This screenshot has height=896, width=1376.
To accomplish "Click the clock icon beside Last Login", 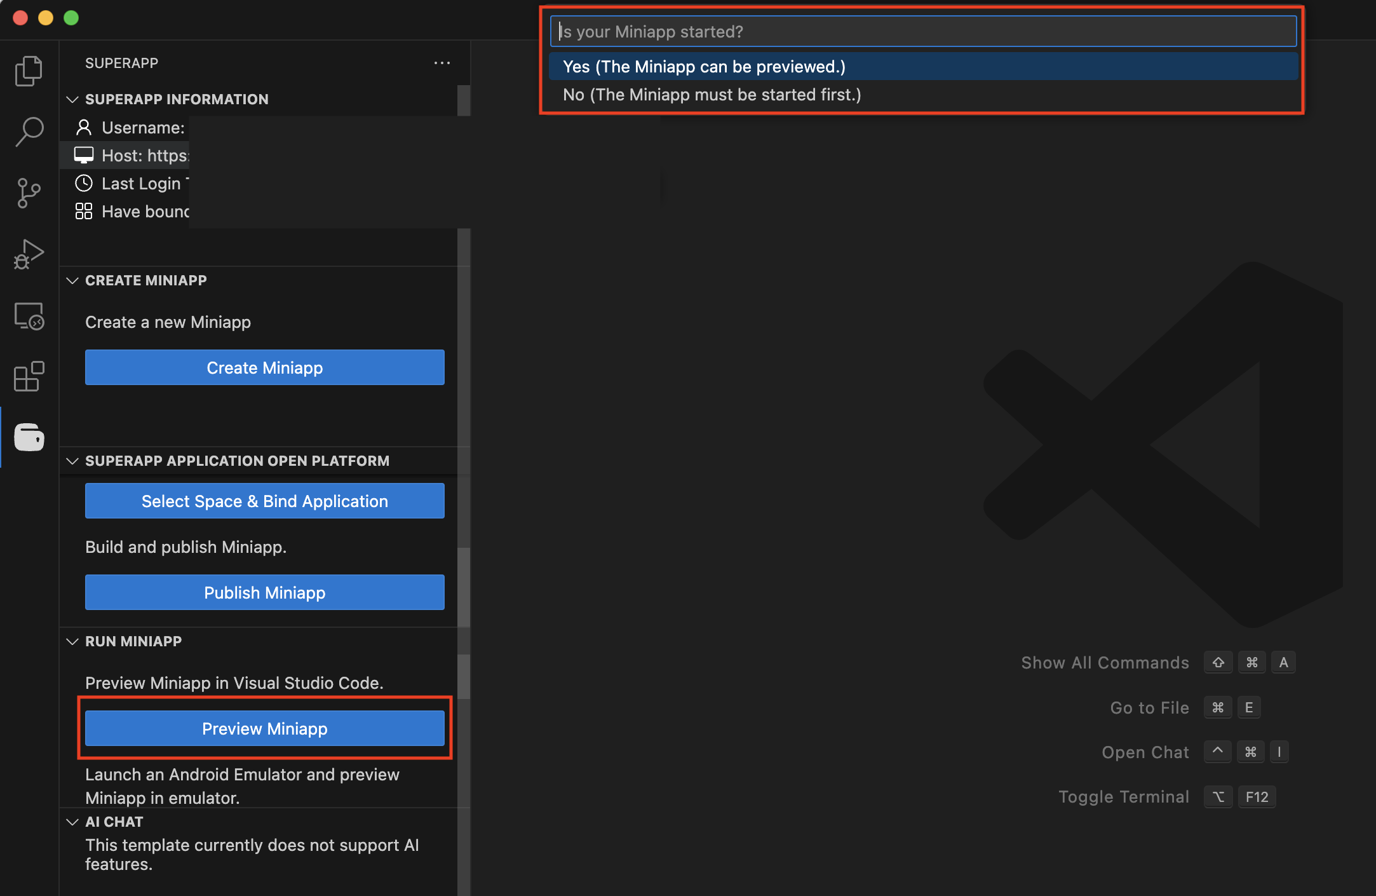I will click(83, 183).
